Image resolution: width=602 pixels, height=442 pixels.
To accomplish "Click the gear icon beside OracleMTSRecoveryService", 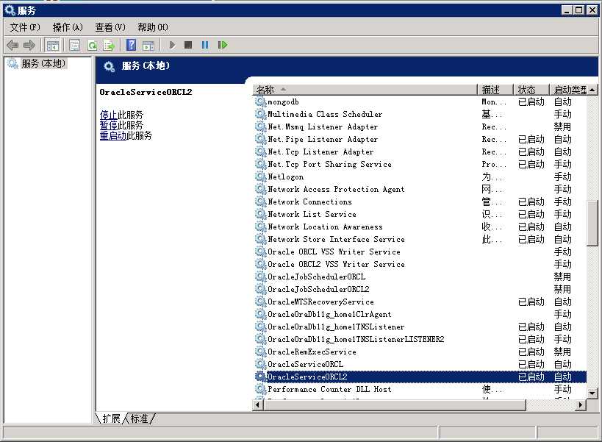I will [261, 302].
